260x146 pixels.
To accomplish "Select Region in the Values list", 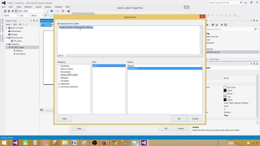I will tap(165, 66).
